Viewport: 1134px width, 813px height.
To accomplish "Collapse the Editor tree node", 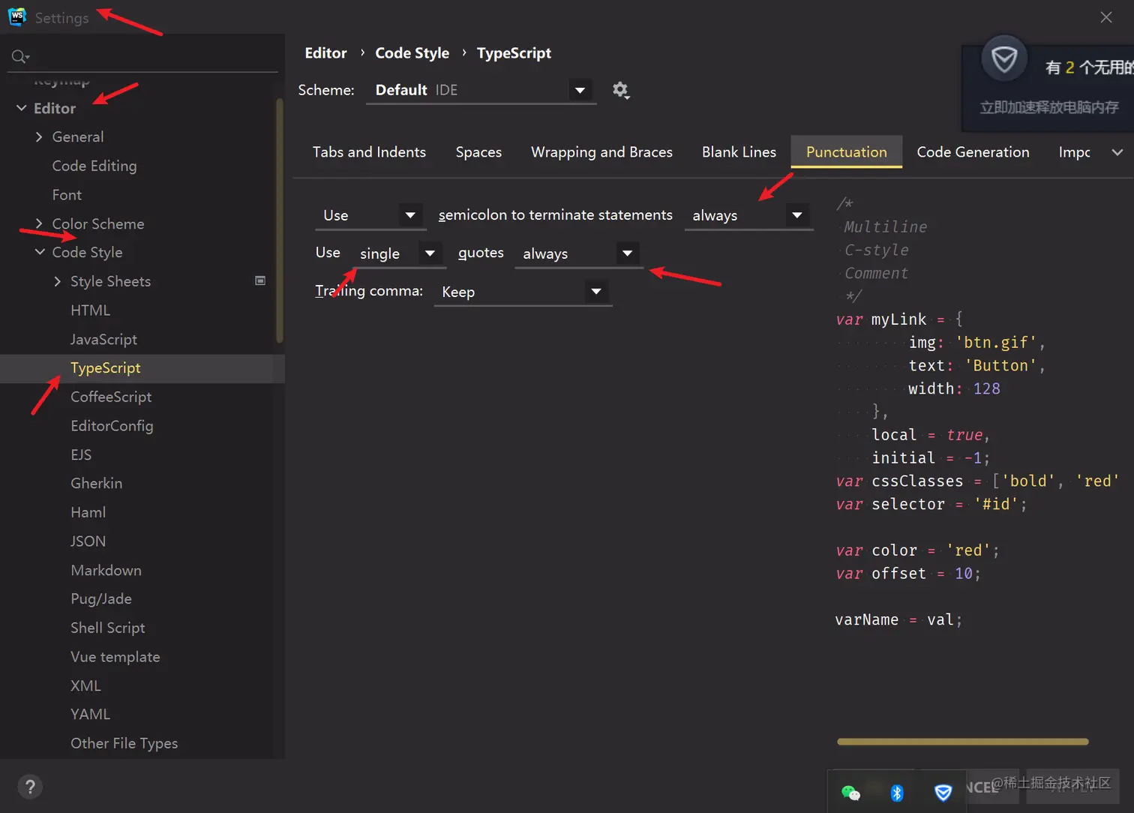I will pos(21,108).
